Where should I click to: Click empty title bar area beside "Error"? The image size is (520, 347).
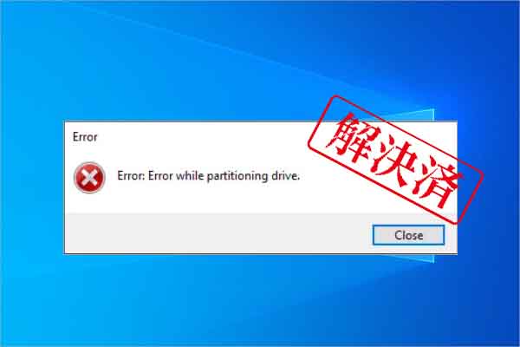[199, 137]
